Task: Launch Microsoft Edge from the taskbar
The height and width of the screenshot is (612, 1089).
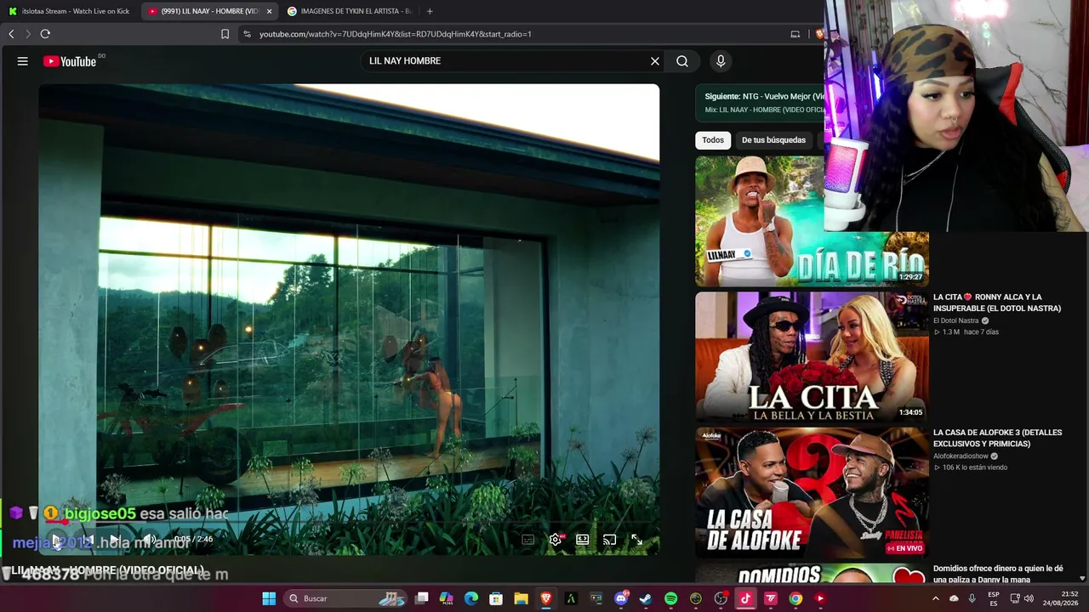Action: (x=471, y=598)
